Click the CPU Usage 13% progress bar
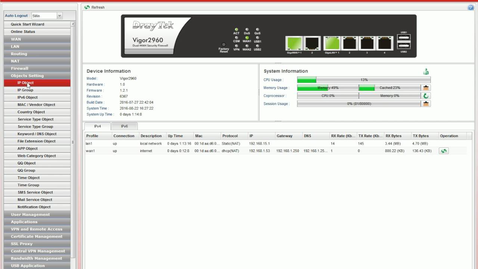This screenshot has height=269, width=478. tap(364, 80)
